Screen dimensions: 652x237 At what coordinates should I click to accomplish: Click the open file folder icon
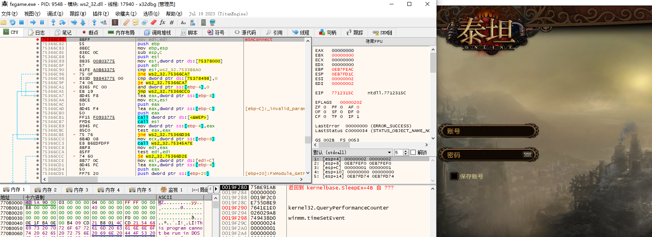(4, 22)
